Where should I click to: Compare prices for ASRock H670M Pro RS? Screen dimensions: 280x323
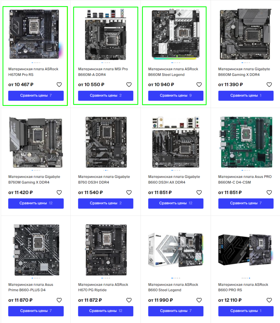(x=36, y=96)
